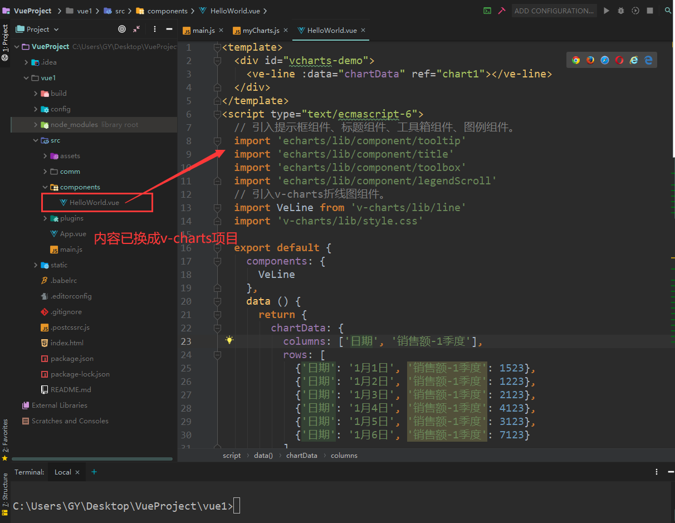The height and width of the screenshot is (523, 675).
Task: Click the Run button in top toolbar
Action: pyautogui.click(x=606, y=11)
